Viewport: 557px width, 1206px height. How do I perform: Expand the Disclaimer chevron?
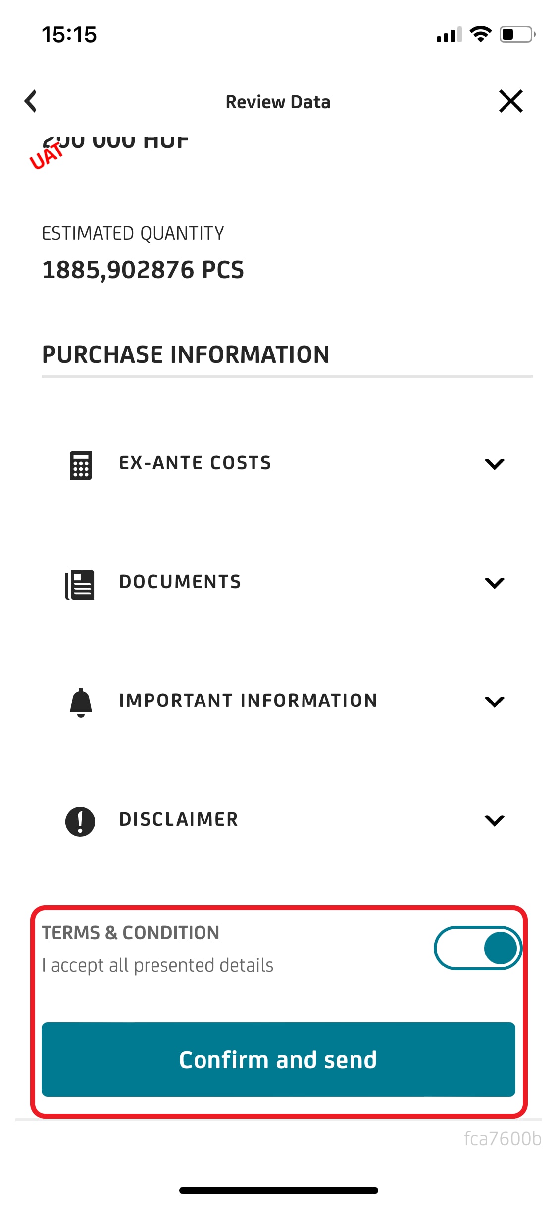point(494,820)
